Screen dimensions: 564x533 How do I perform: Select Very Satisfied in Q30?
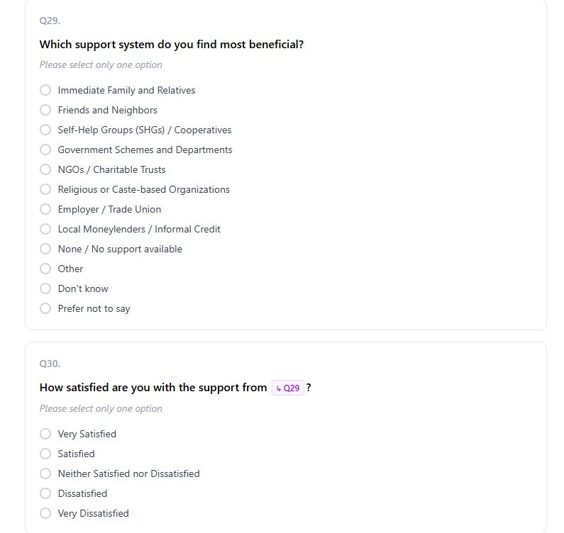(x=45, y=434)
